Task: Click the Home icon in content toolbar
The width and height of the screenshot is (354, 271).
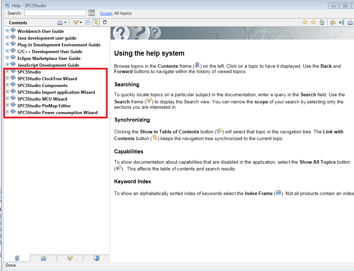Action: click(x=322, y=22)
